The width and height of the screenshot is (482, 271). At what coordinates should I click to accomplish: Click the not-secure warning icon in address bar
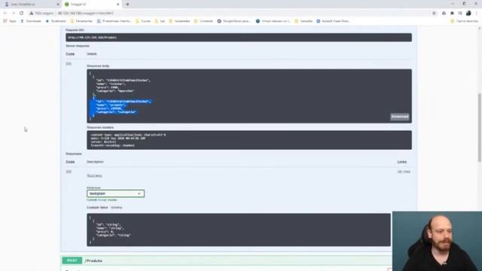[32, 14]
